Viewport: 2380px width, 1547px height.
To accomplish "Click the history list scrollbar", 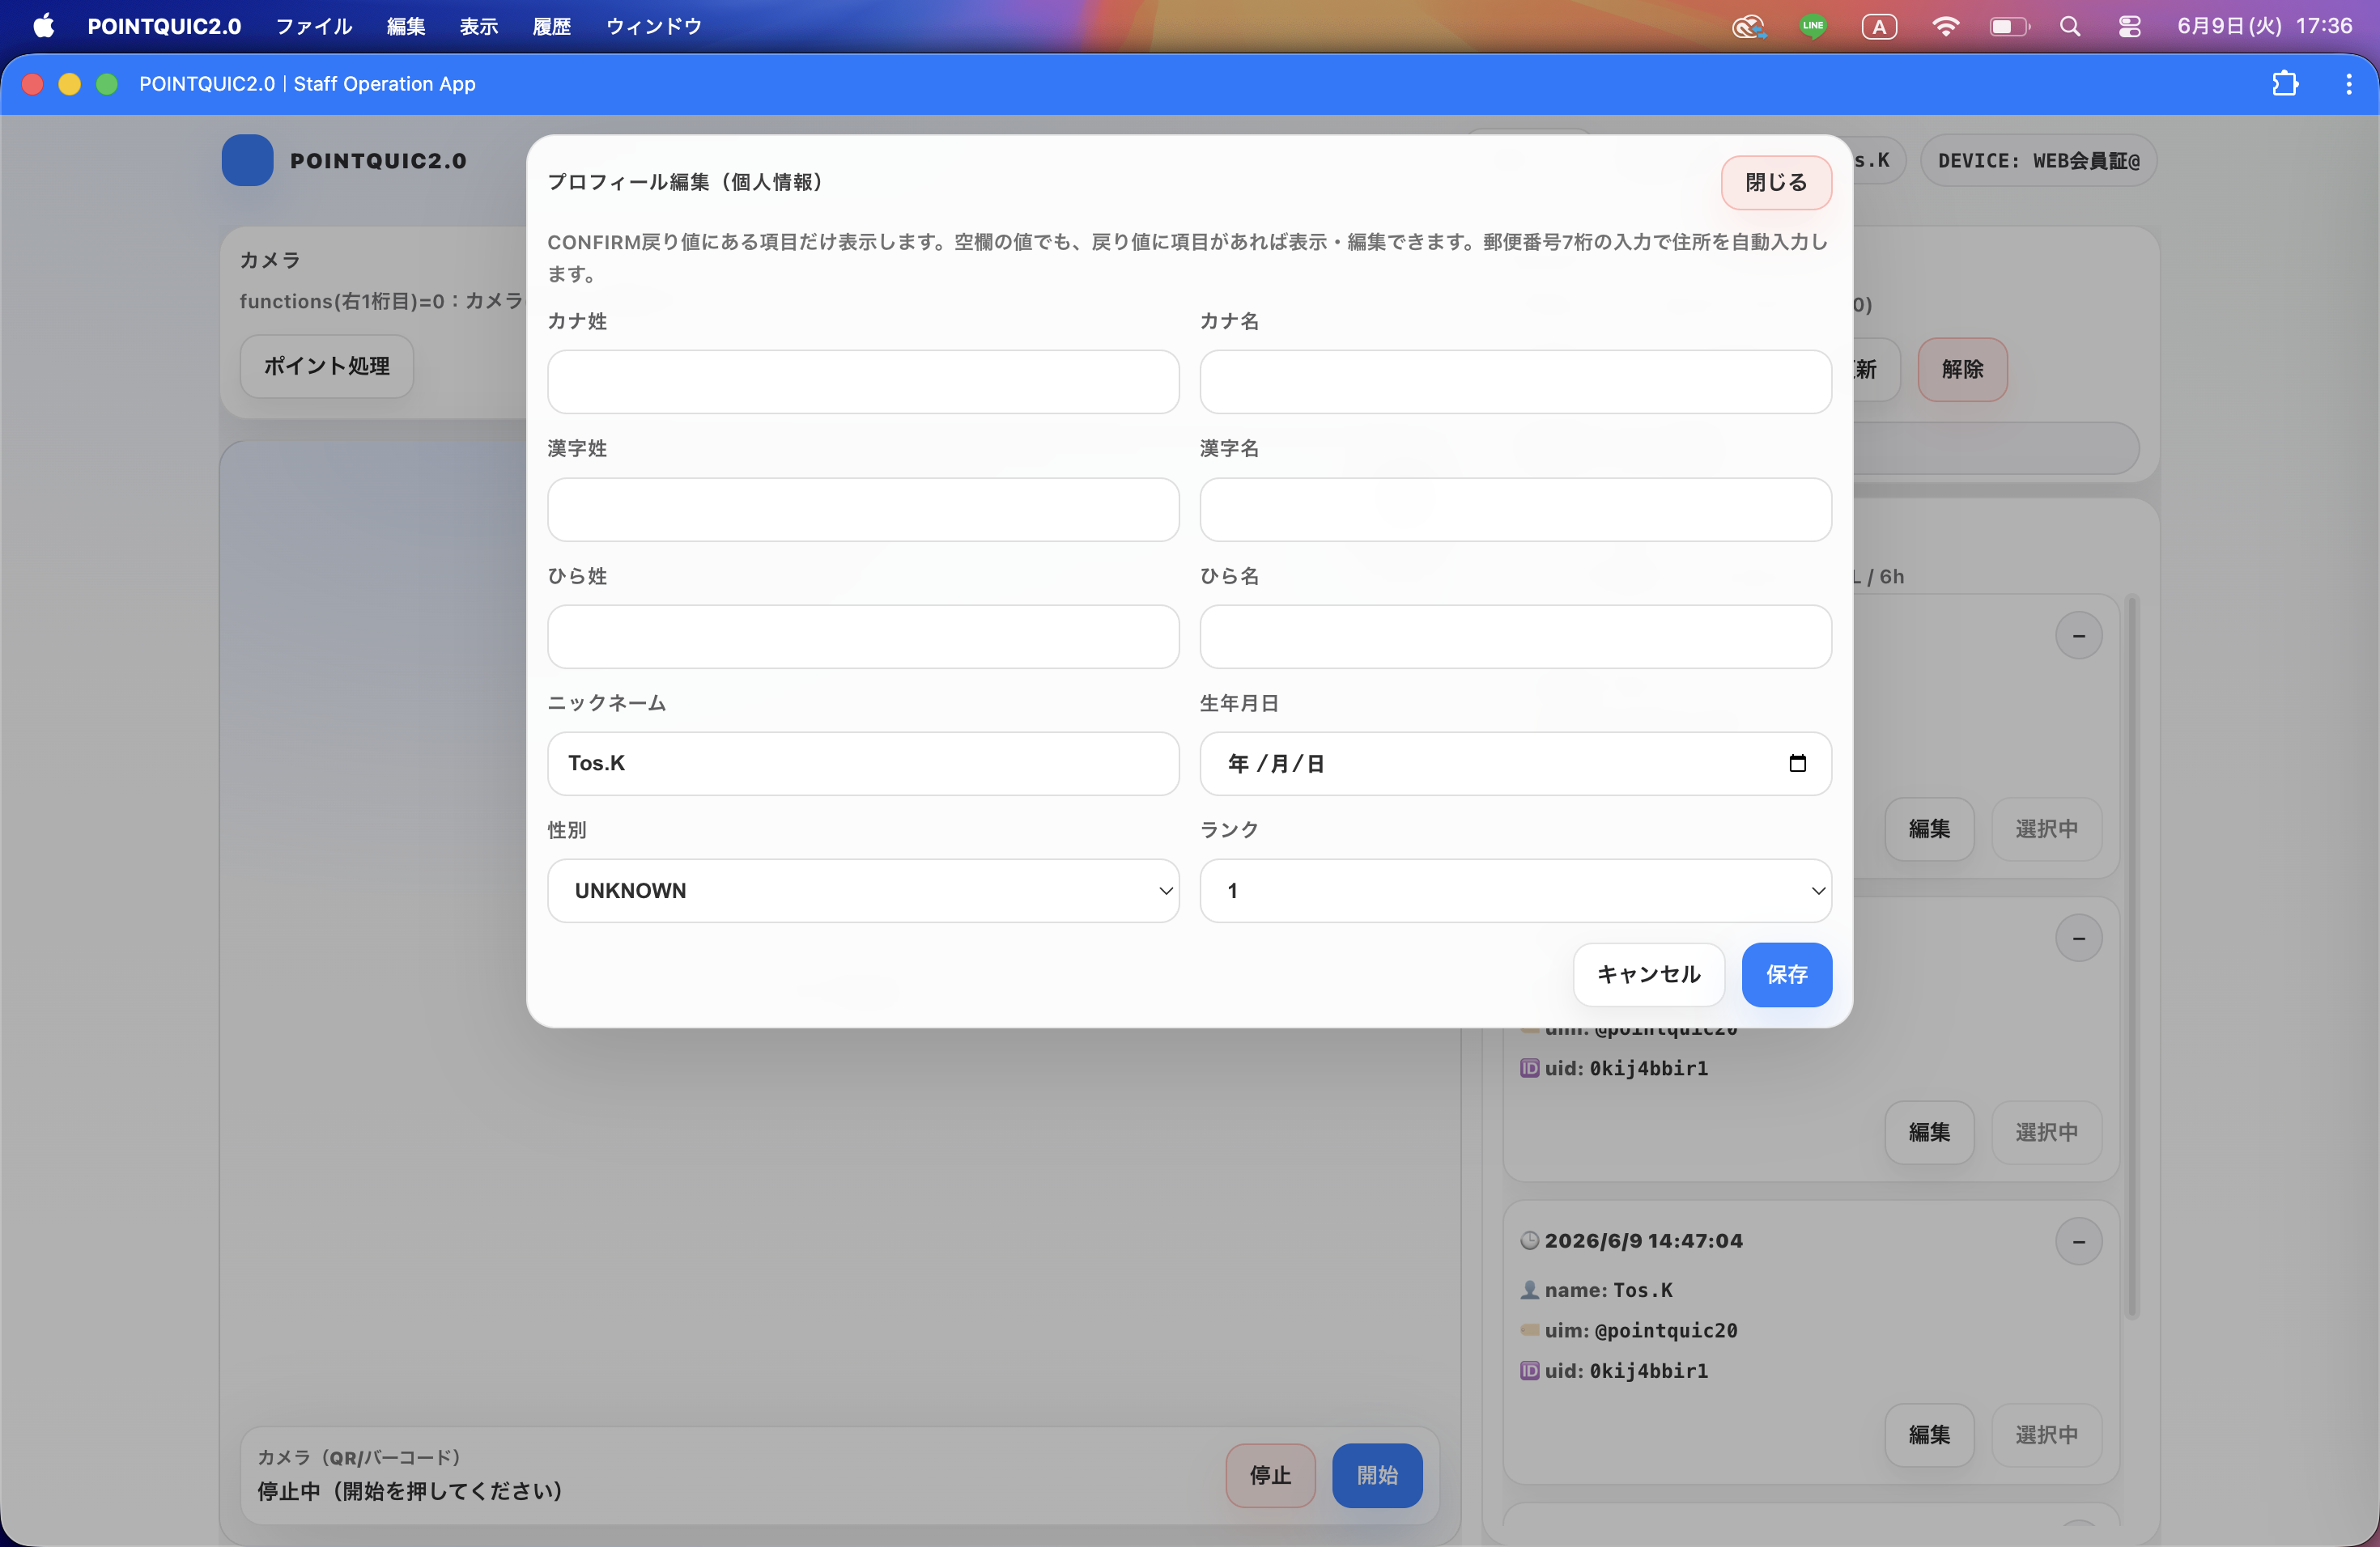I will pos(2132,956).
